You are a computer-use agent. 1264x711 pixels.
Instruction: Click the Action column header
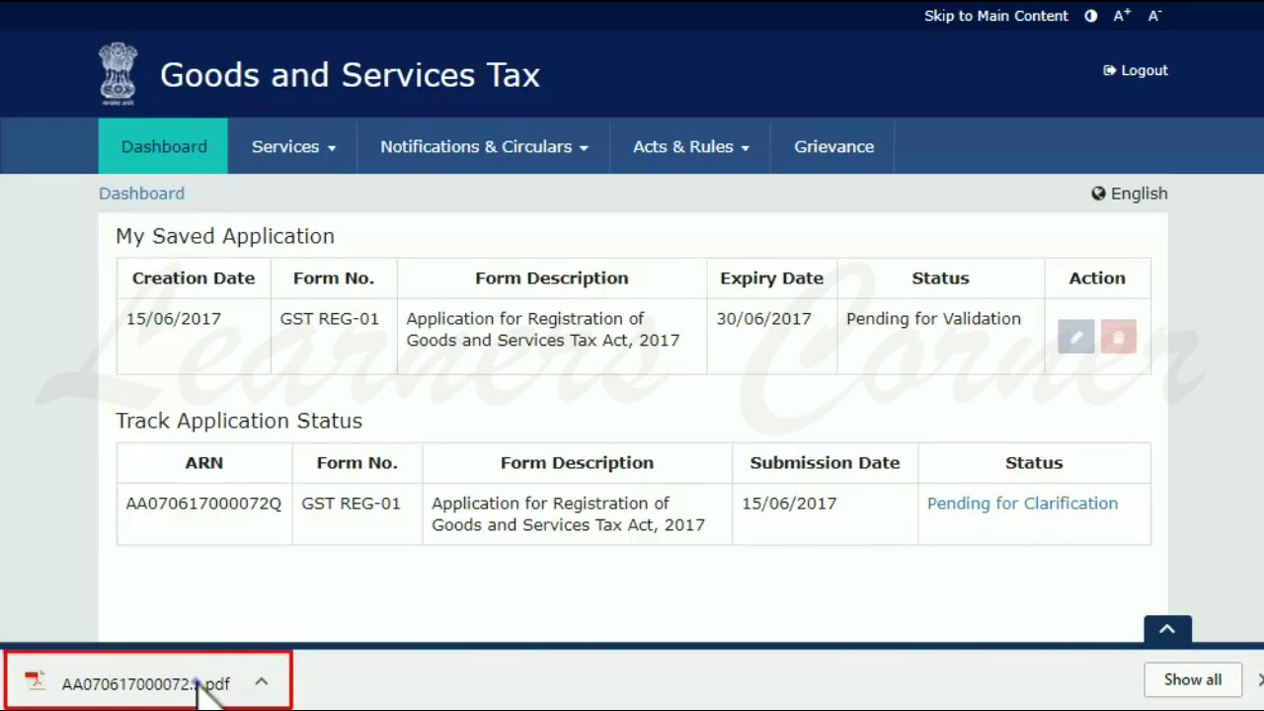point(1097,278)
